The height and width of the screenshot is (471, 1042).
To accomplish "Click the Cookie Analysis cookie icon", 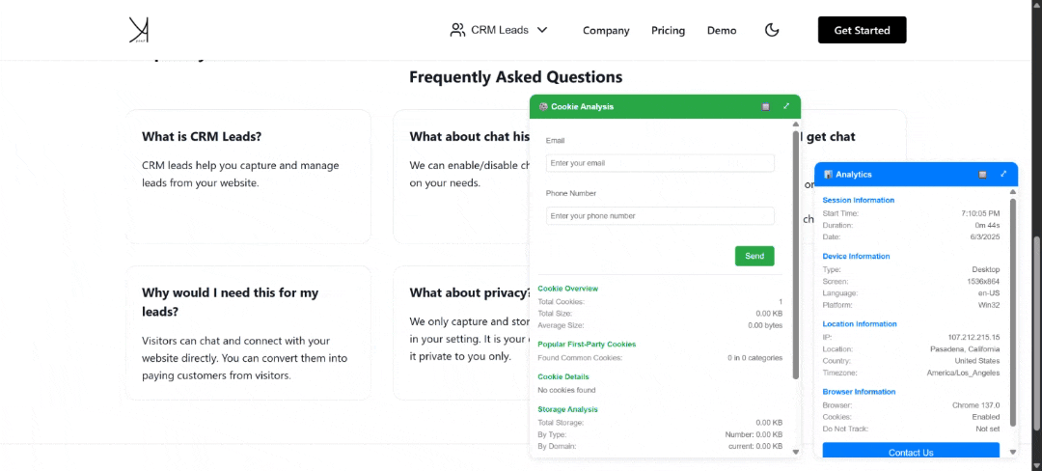I will [x=543, y=107].
